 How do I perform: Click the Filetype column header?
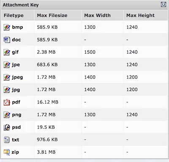(14, 15)
